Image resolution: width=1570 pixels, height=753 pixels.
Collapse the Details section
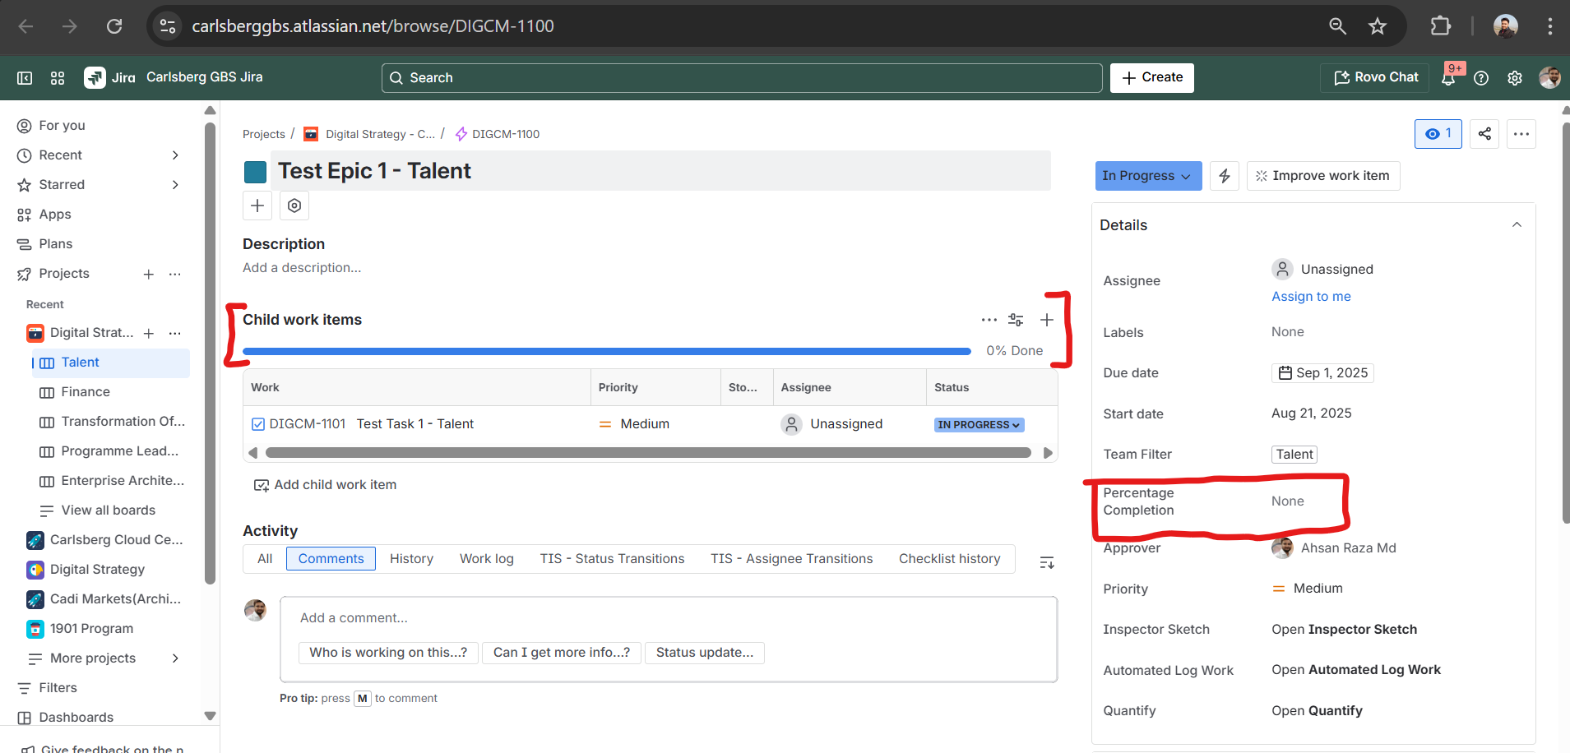[x=1517, y=225]
